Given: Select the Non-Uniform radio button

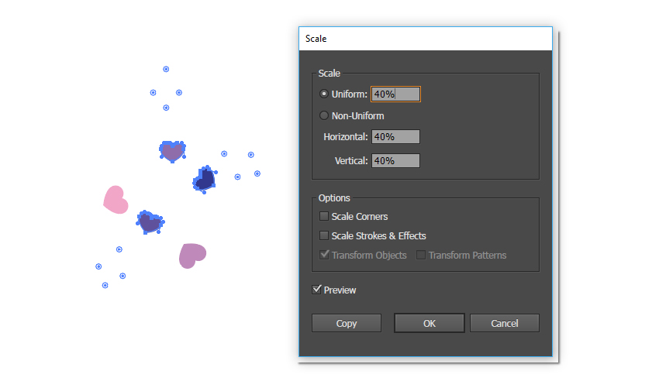Looking at the screenshot, I should pyautogui.click(x=323, y=115).
